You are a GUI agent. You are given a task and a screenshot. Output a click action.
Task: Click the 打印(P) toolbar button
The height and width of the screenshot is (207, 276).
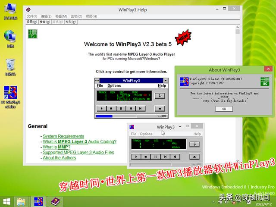point(71,22)
